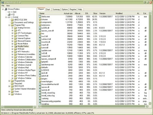Open the Help tab
This screenshot has height=115, width=153.
pos(80,9)
